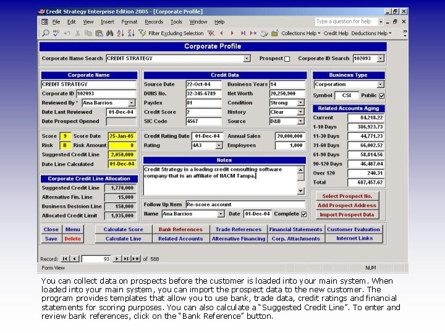Open the Tools menu
The width and height of the screenshot is (445, 333).
(x=176, y=22)
